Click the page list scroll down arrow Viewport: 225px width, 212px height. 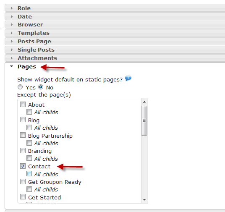pos(144,200)
